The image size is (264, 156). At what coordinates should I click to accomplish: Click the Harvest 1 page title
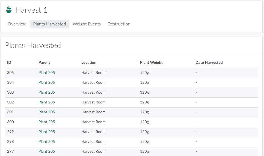pos(31,10)
